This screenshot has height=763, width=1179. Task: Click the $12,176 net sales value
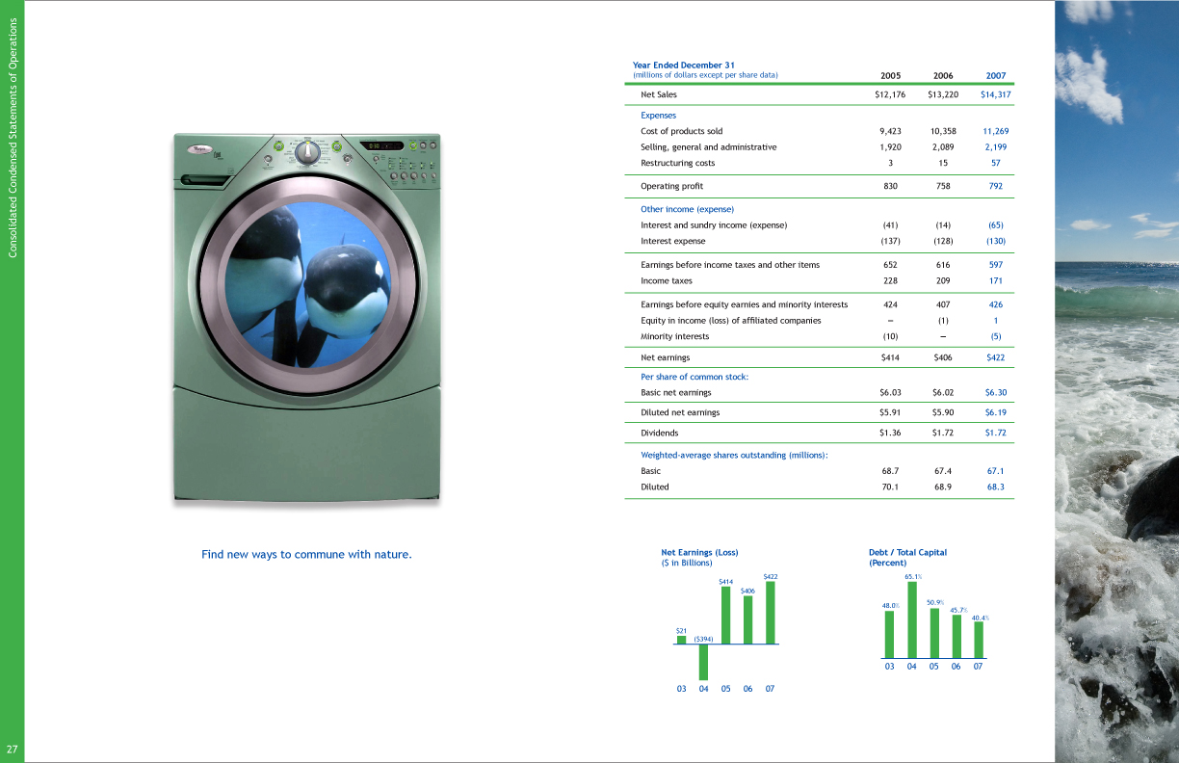pyautogui.click(x=891, y=94)
